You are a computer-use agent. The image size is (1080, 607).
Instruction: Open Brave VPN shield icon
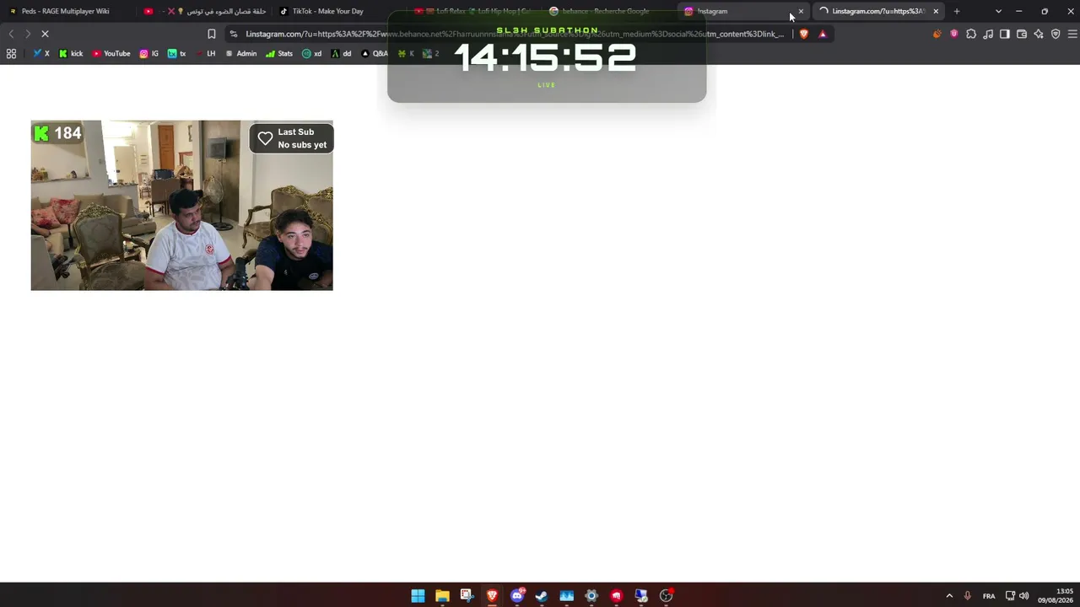pos(1056,34)
